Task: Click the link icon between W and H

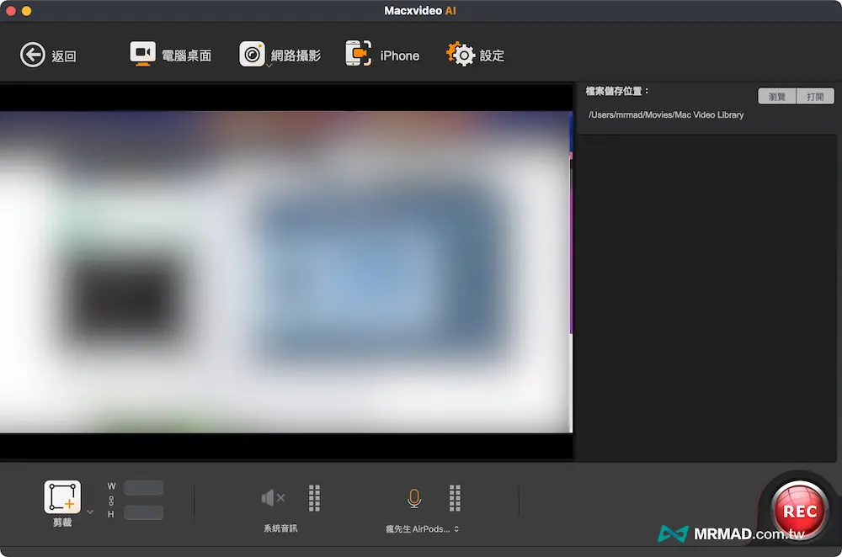Action: click(111, 500)
